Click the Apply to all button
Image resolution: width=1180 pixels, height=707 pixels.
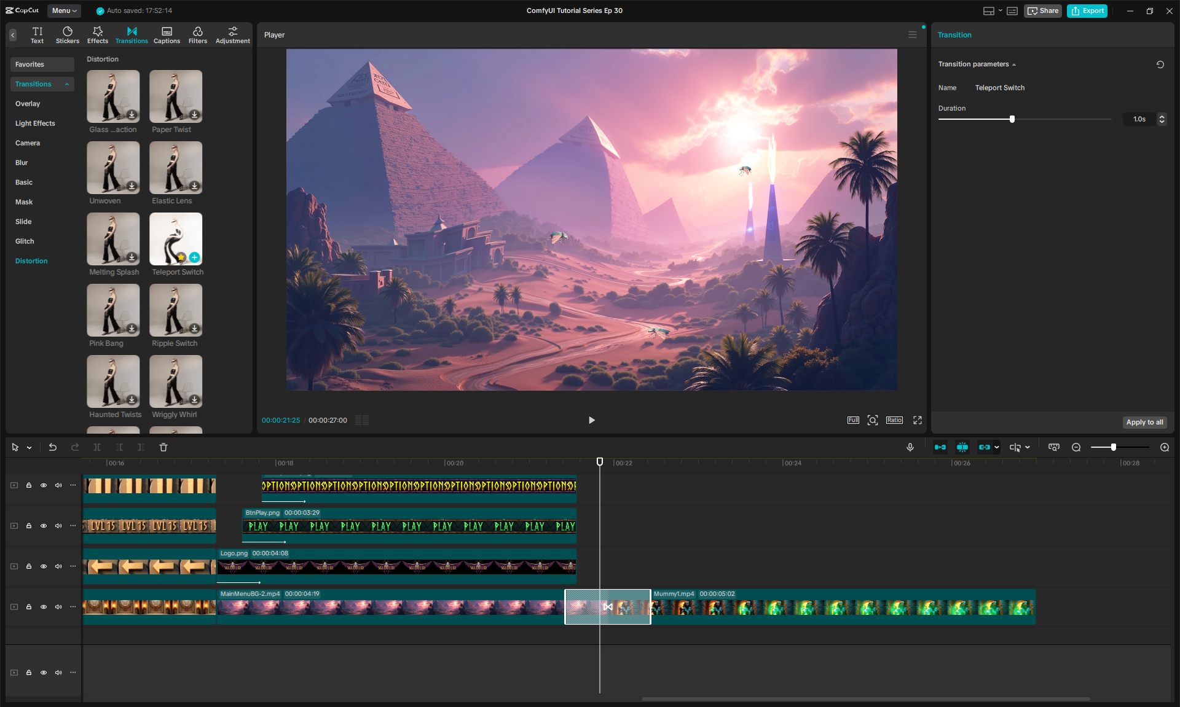pyautogui.click(x=1144, y=422)
